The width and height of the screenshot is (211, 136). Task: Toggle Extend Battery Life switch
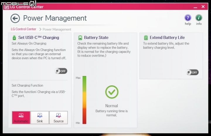click(x=192, y=72)
